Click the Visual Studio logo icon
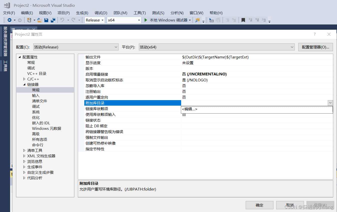Viewport: 337px width, 212px height. 7,5
